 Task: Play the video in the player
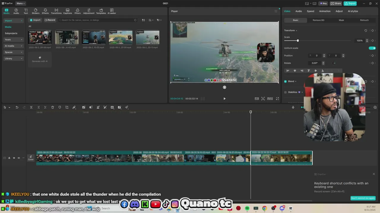click(224, 99)
